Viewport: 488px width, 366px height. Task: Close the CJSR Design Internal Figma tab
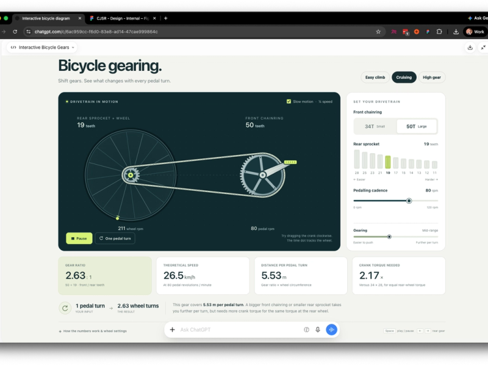(x=154, y=18)
